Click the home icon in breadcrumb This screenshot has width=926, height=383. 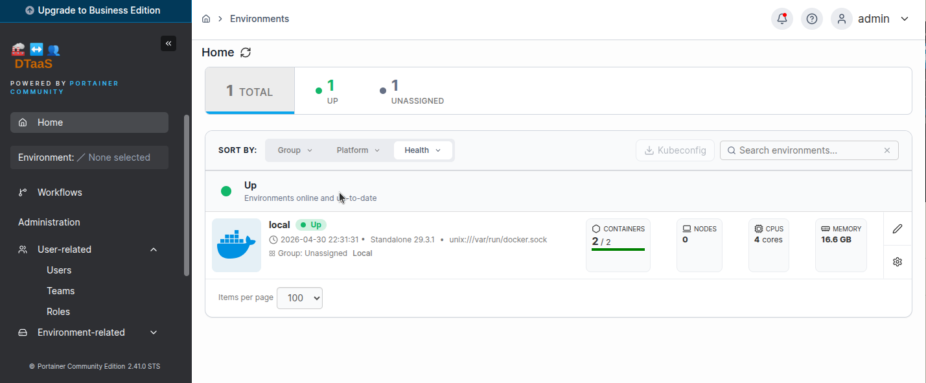pos(206,19)
